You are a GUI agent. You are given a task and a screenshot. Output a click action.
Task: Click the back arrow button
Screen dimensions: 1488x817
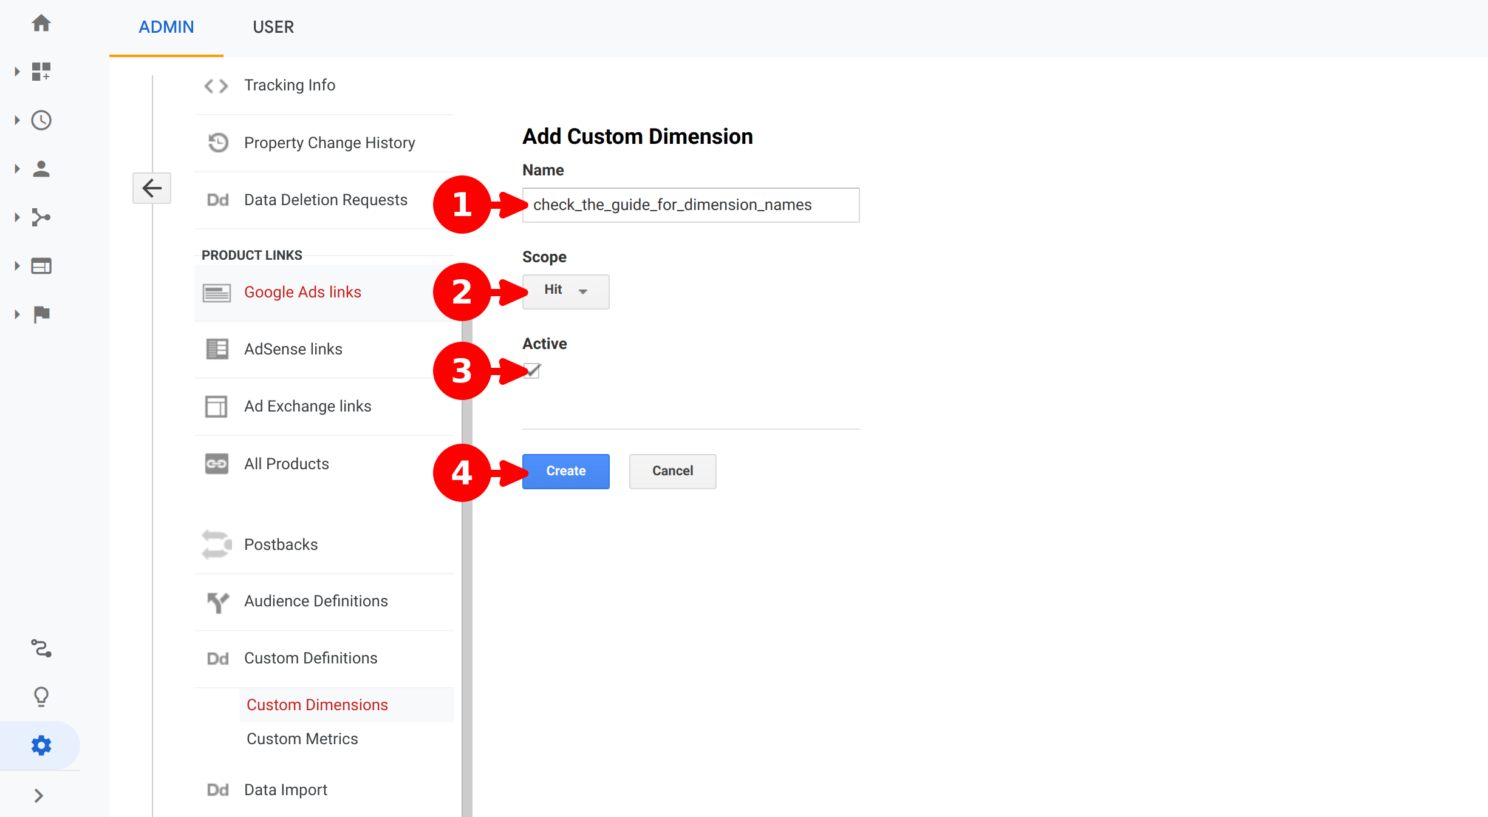pos(152,188)
